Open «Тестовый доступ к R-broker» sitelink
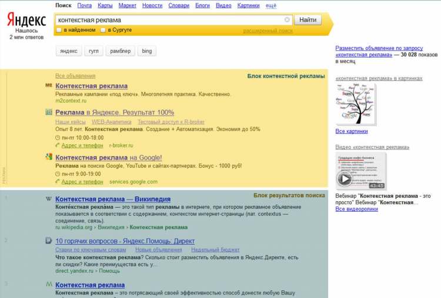 (x=171, y=122)
